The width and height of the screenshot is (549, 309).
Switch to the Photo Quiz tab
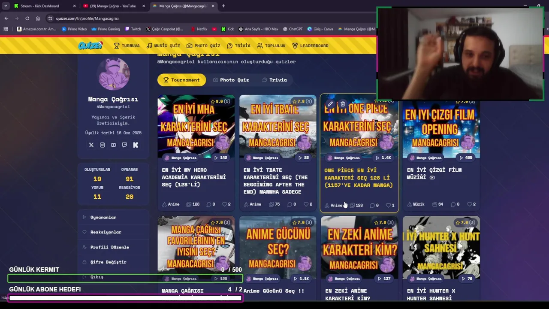tap(231, 80)
